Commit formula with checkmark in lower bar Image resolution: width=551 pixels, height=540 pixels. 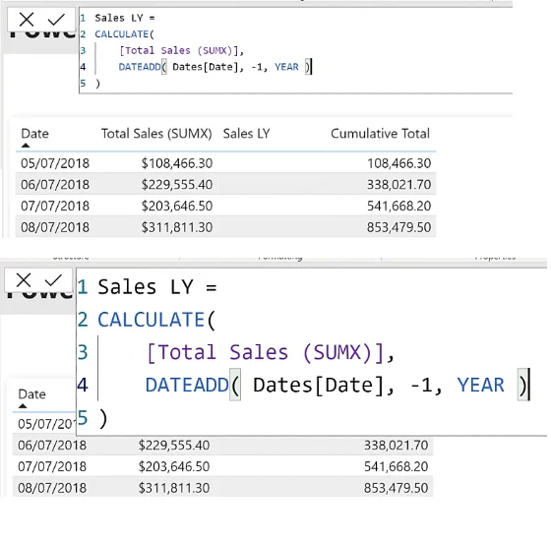(53, 280)
